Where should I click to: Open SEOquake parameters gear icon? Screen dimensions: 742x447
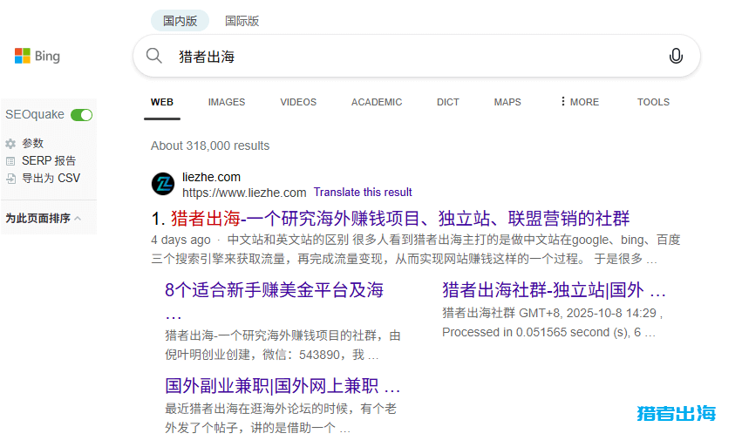(10, 144)
